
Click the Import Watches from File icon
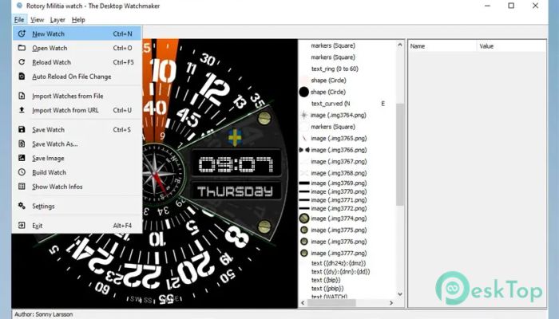click(22, 96)
